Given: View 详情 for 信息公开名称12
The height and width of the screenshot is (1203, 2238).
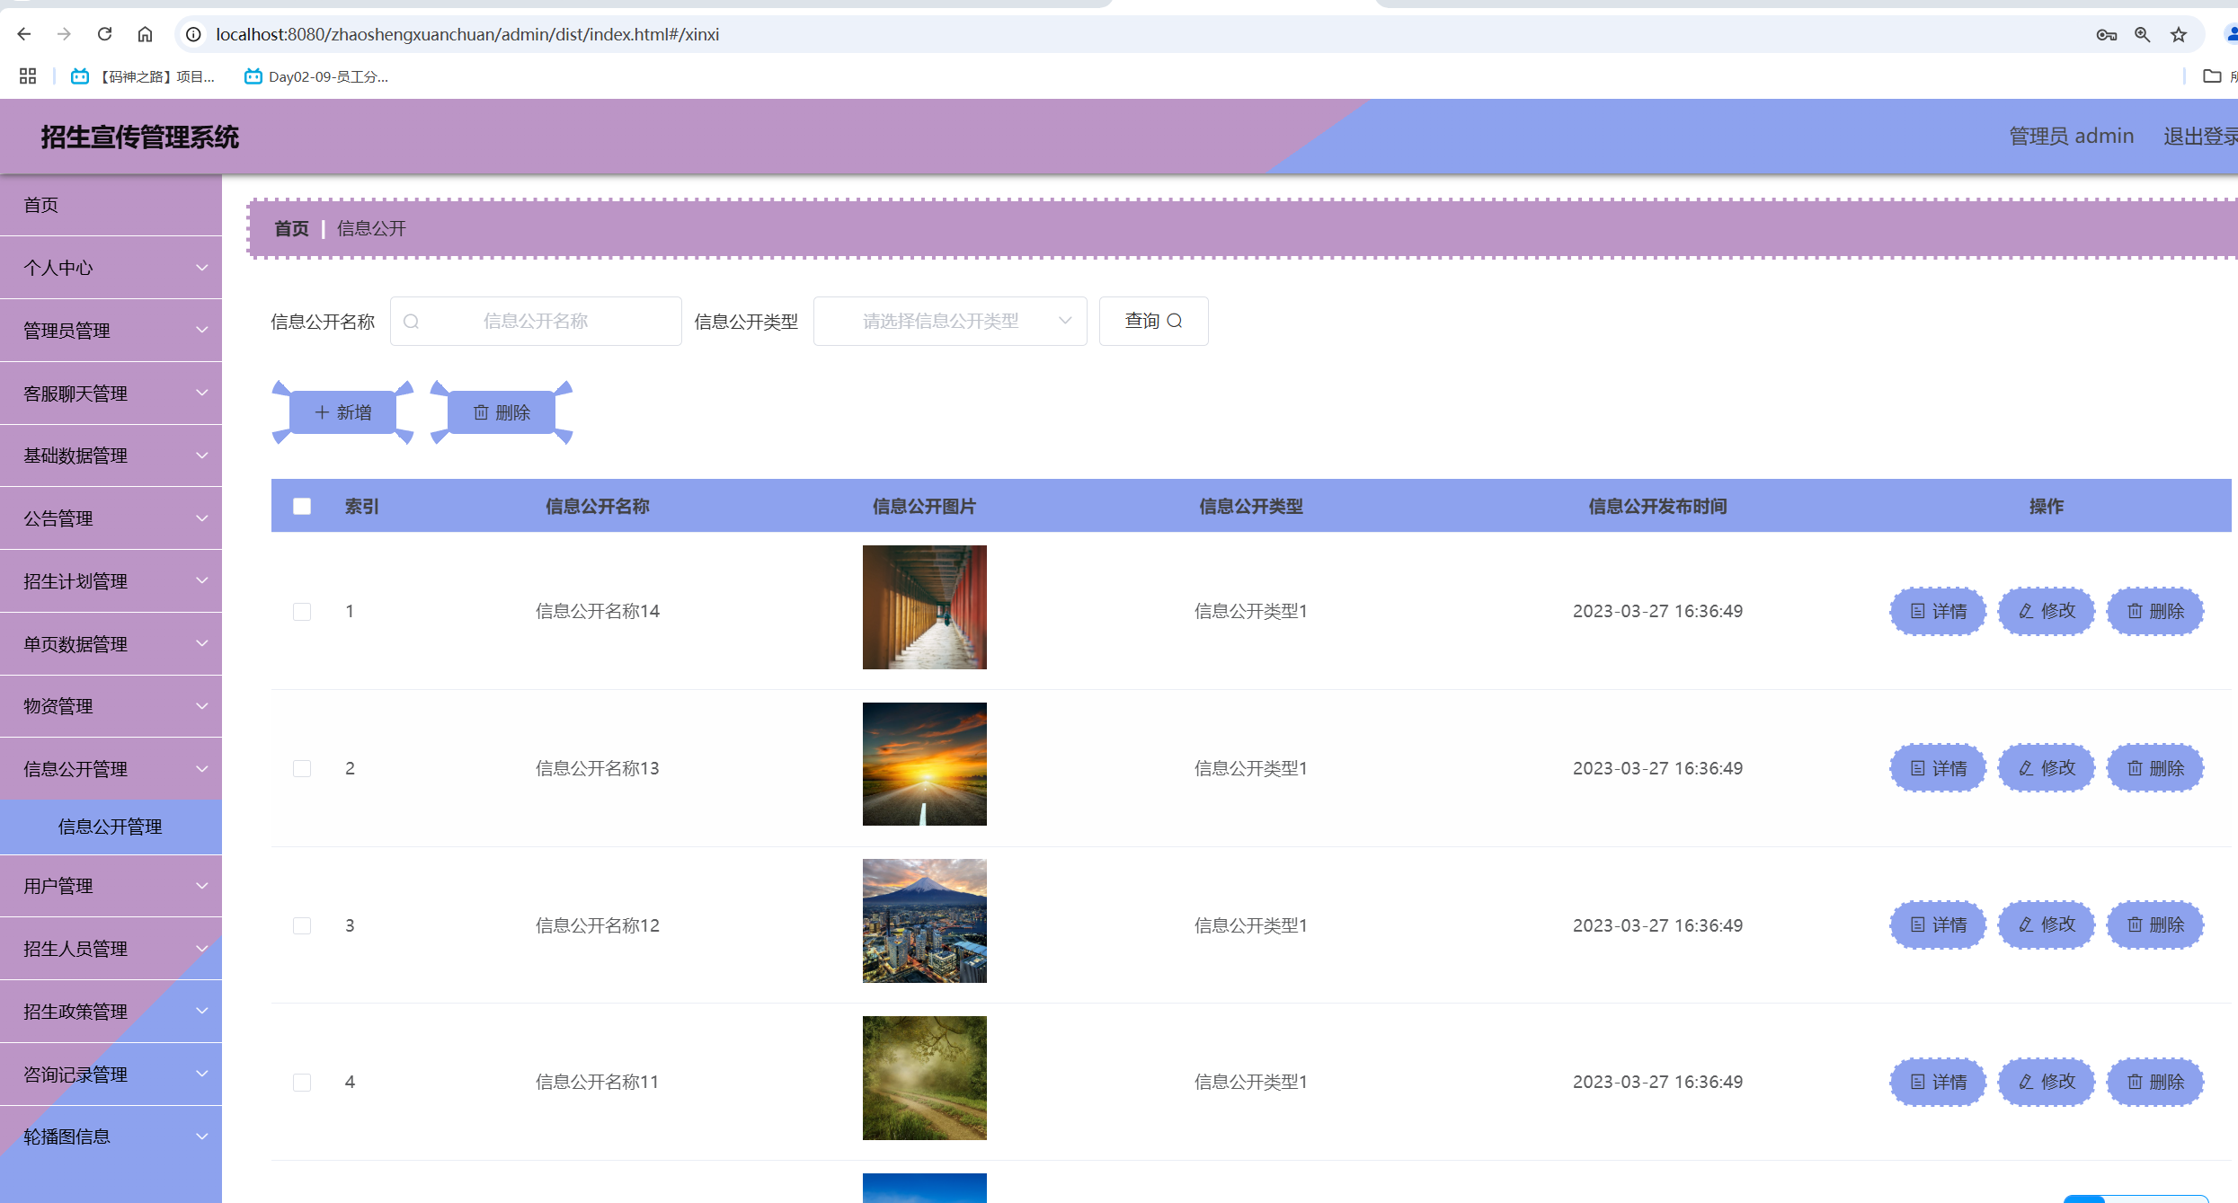Looking at the screenshot, I should pos(1938,924).
